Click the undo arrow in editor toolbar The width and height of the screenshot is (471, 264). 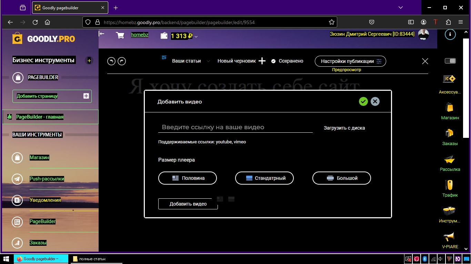[111, 61]
